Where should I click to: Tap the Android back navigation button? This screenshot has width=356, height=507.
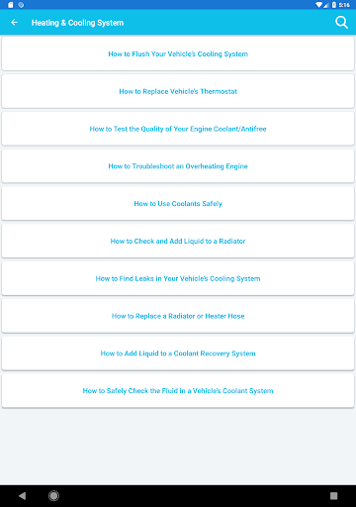[22, 495]
